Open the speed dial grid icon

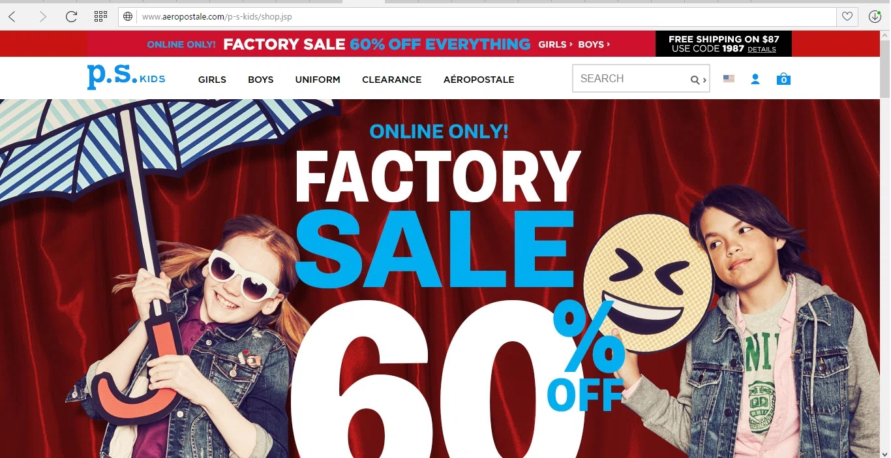(x=100, y=16)
